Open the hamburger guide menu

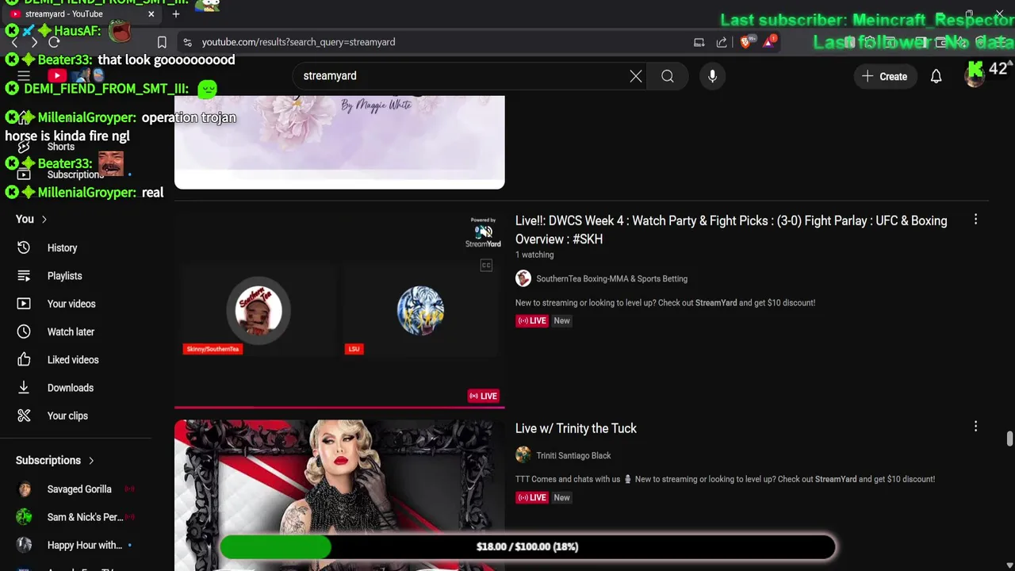[x=24, y=76]
